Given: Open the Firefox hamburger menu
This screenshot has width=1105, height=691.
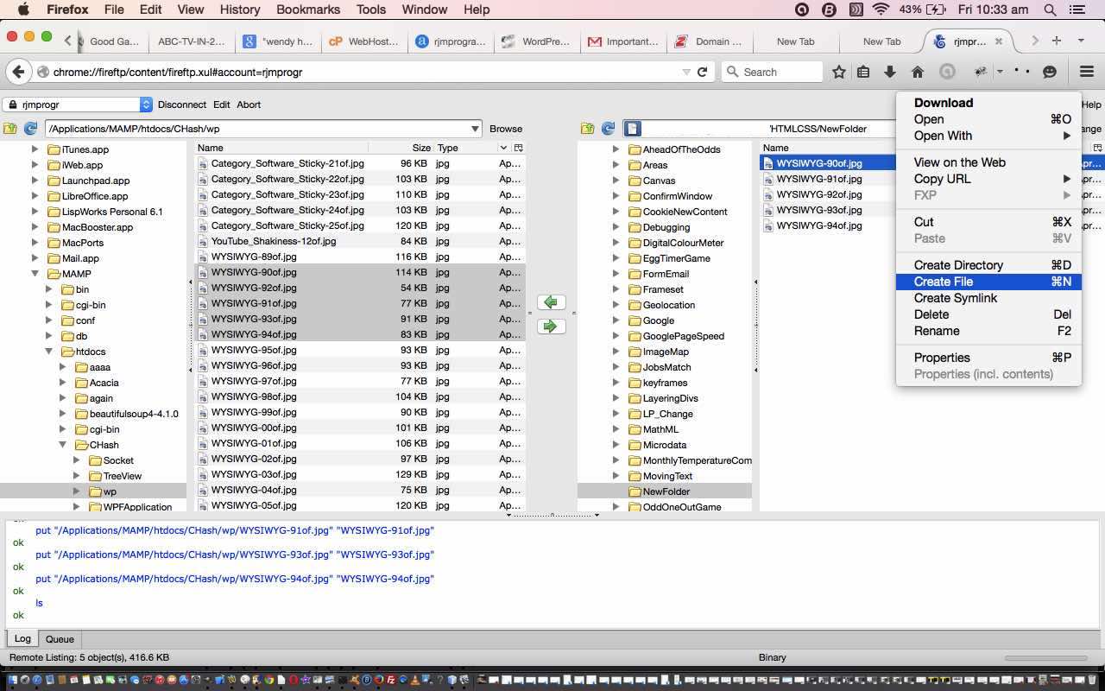Looking at the screenshot, I should pos(1087,73).
